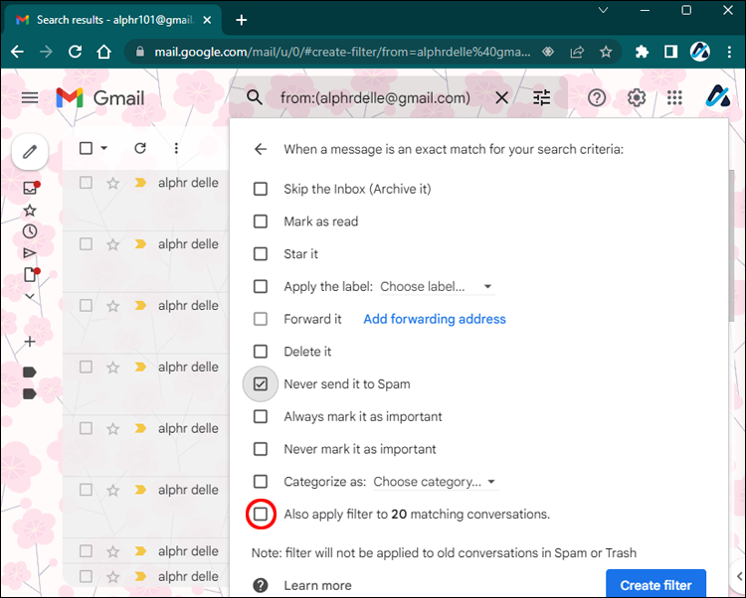
Task: Check the Forward it option
Action: 261,319
